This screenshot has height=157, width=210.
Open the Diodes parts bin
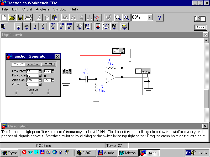[35, 26]
